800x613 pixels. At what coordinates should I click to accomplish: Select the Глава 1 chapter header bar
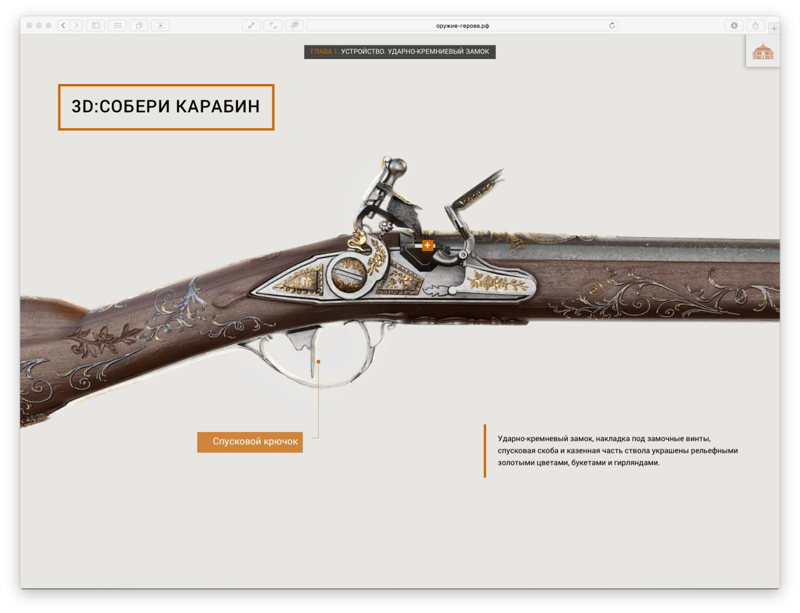click(x=399, y=52)
